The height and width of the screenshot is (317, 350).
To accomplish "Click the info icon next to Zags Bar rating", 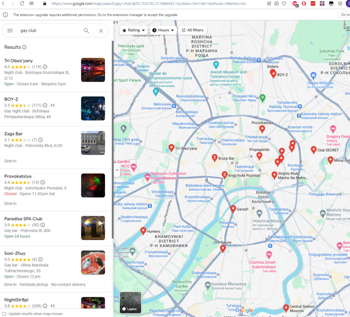I will [40, 140].
